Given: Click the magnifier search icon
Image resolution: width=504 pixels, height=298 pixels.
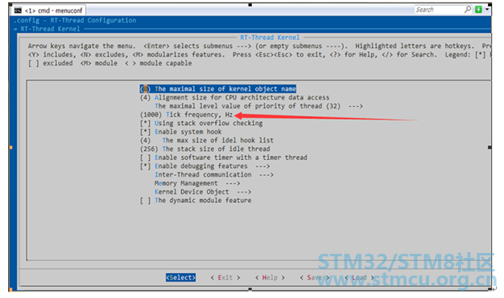Looking at the screenshot, I should (468, 10).
